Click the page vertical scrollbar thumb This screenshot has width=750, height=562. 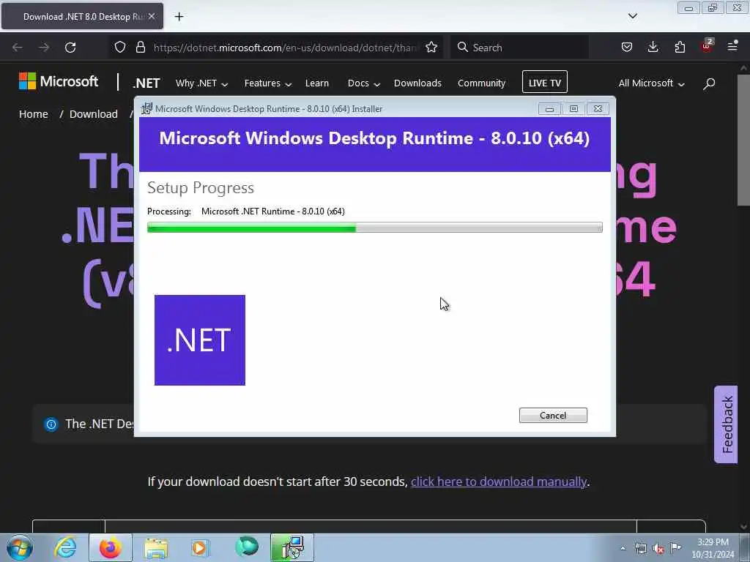(743, 140)
